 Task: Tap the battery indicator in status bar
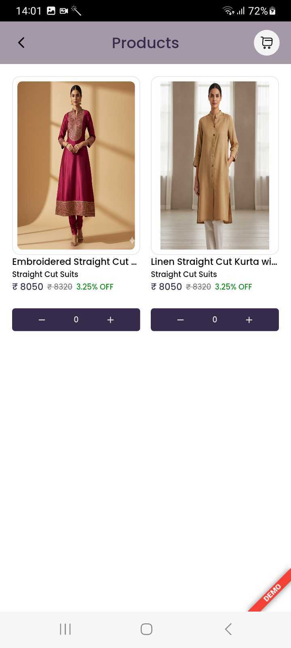click(x=272, y=11)
